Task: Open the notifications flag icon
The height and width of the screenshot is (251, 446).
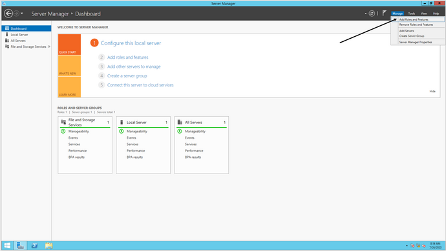Action: 385,13
